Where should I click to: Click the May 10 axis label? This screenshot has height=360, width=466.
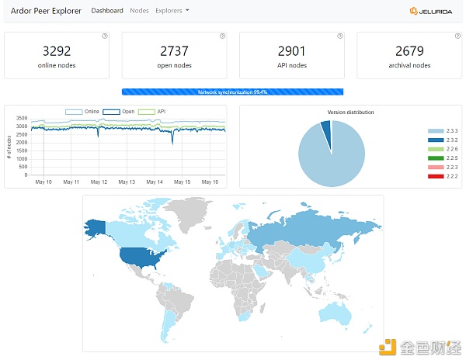[43, 182]
